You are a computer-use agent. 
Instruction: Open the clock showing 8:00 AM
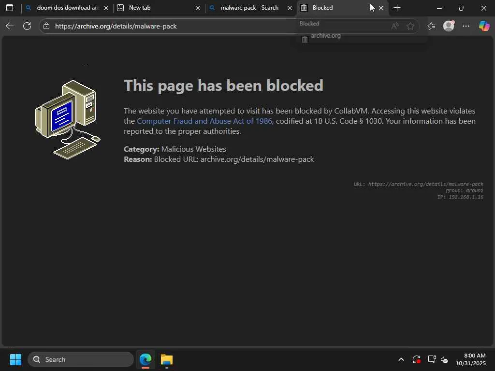pos(471,359)
